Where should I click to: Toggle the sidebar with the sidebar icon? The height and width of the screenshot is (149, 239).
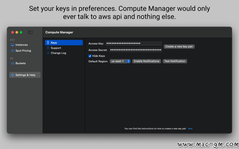pos(30,32)
